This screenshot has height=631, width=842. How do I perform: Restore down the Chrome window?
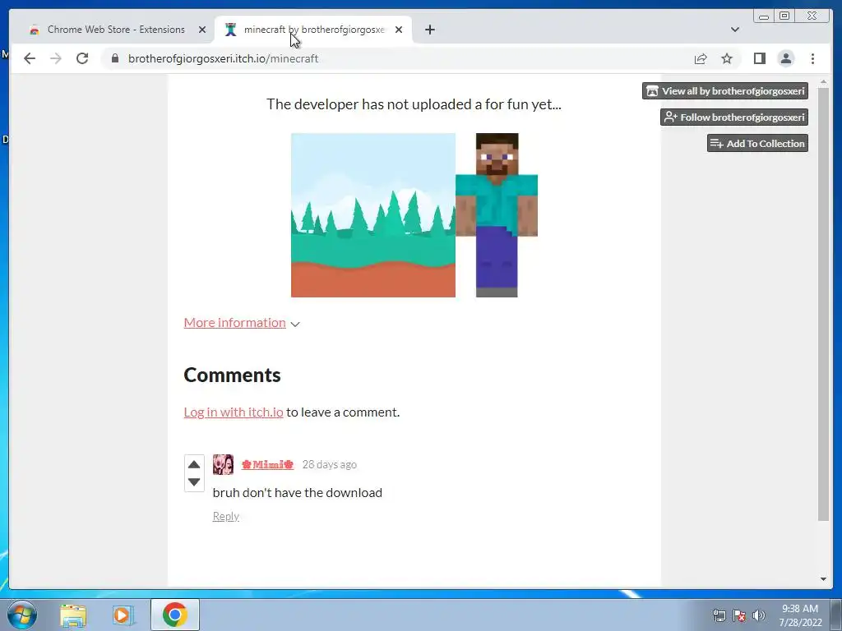pos(784,16)
